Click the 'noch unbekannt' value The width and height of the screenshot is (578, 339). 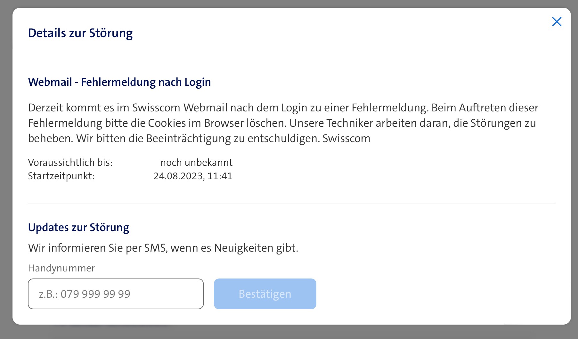[196, 163]
